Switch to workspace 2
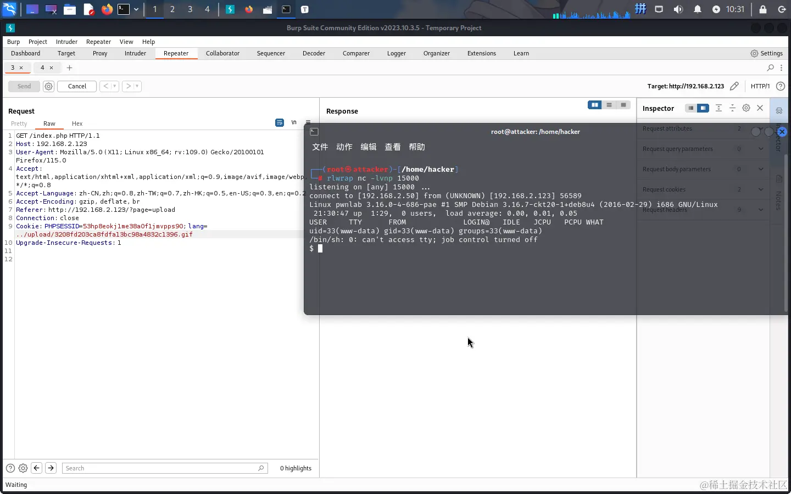This screenshot has height=494, width=791. 172,9
